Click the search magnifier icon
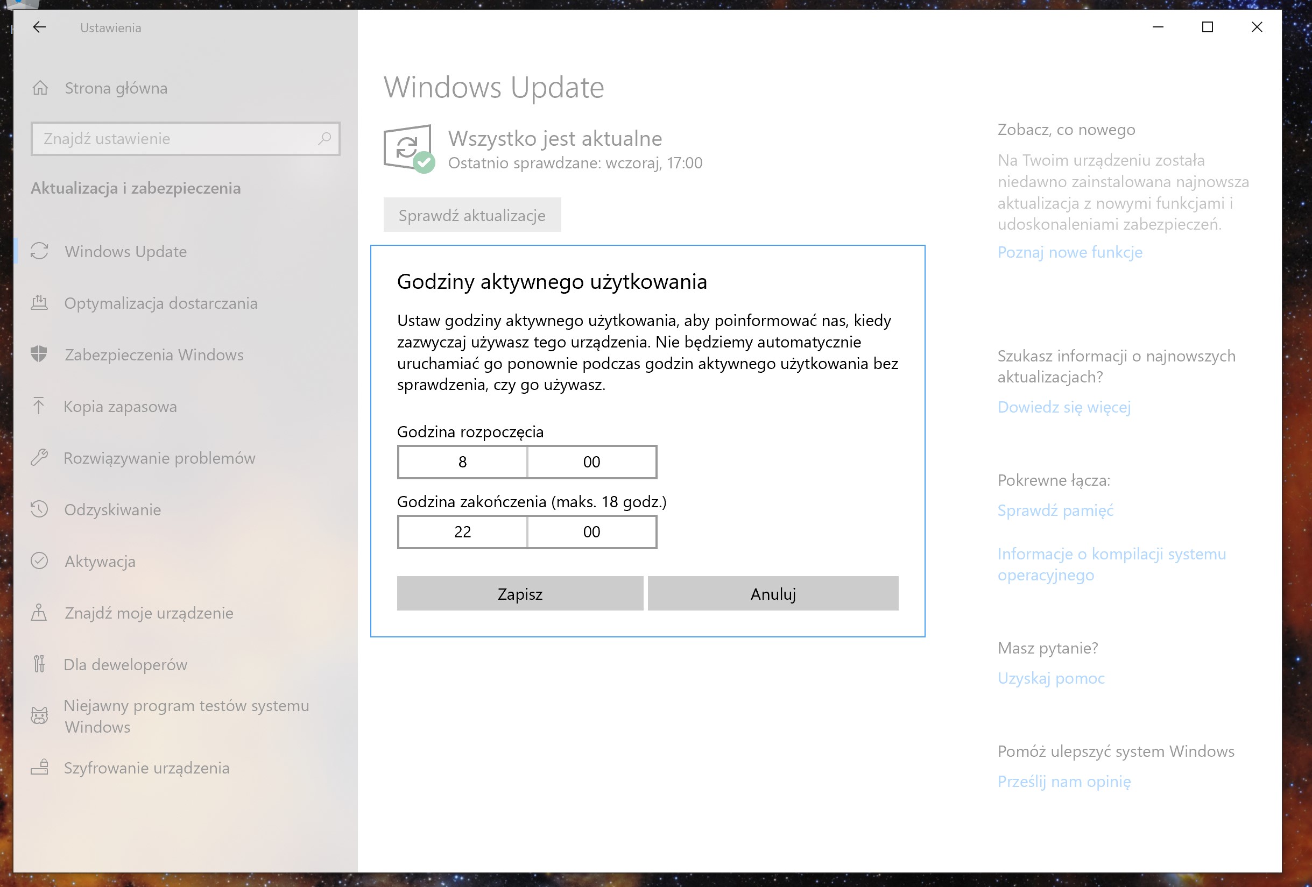Viewport: 1312px width, 887px height. tap(325, 139)
